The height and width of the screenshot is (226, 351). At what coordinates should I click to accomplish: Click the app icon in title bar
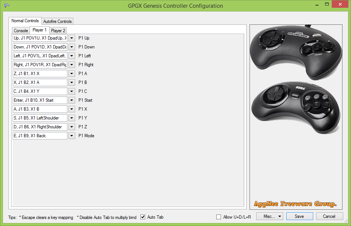tap(7, 6)
